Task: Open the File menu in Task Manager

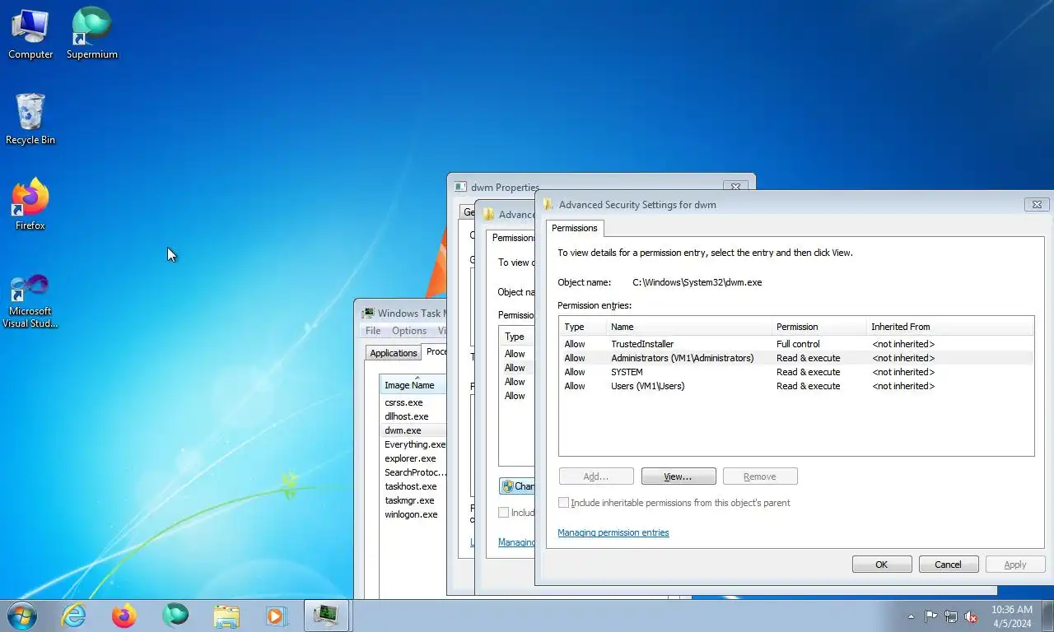Action: (373, 331)
